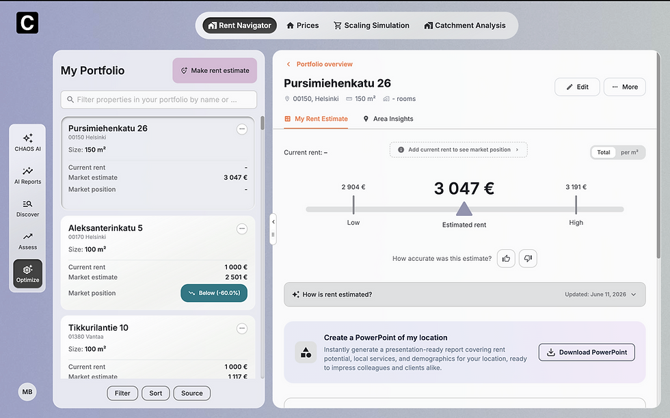Screen dimensions: 670x418
Task: Switch to the Area Insights tab
Action: pyautogui.click(x=388, y=119)
